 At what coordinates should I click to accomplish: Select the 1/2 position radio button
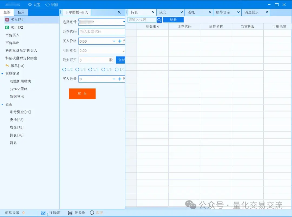(x=64, y=70)
